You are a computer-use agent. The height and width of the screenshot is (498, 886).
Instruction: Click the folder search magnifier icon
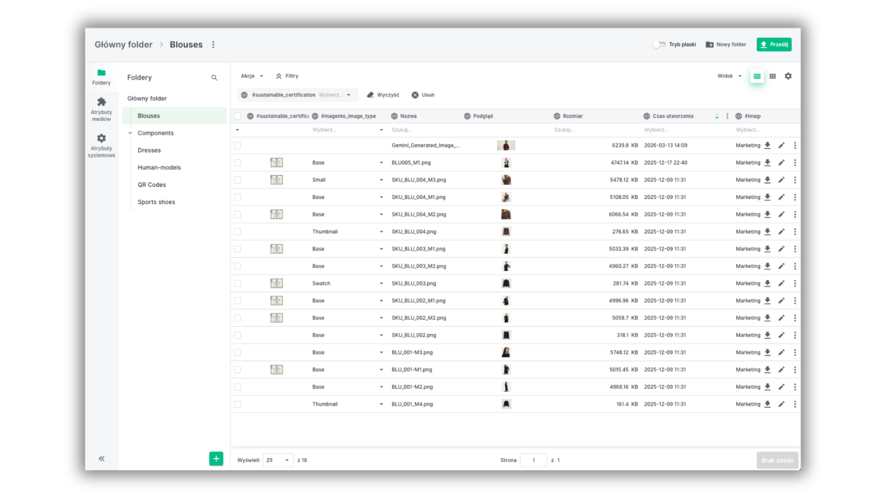(x=214, y=78)
